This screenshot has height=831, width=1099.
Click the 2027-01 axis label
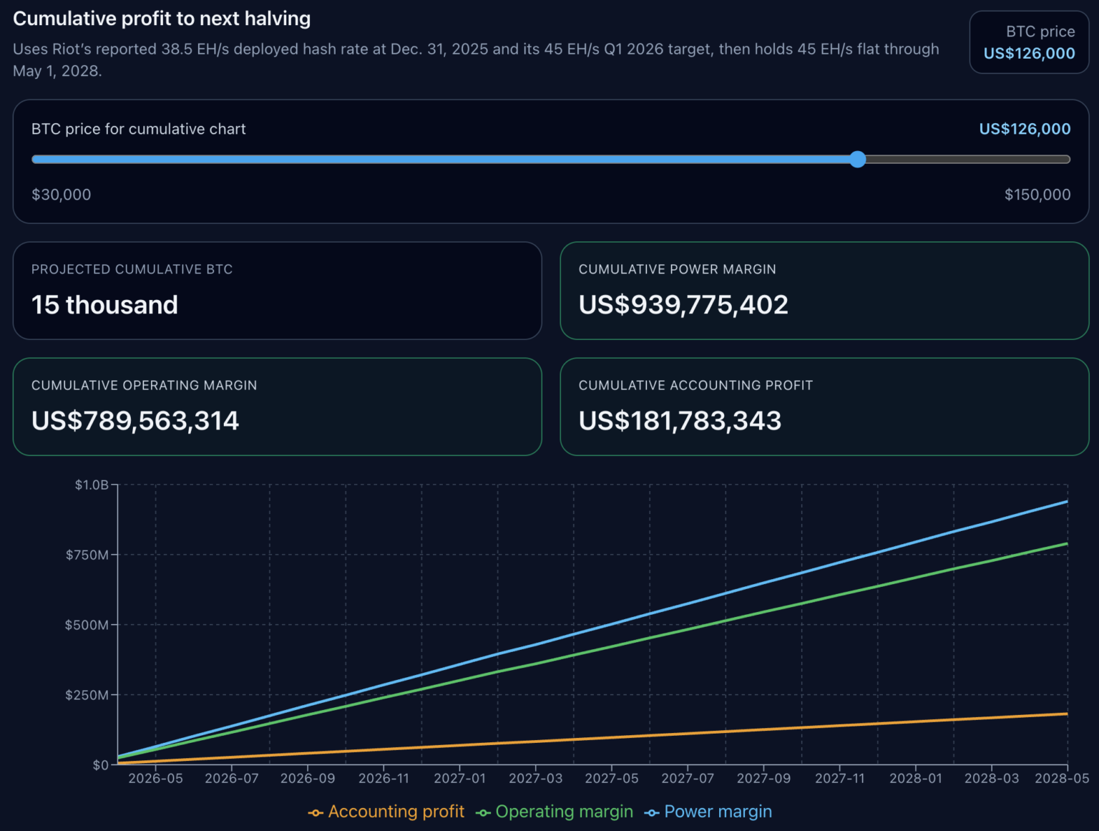[x=460, y=778]
